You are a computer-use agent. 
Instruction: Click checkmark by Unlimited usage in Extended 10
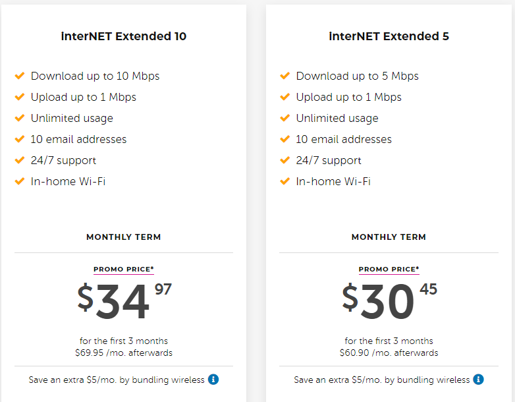coord(20,118)
